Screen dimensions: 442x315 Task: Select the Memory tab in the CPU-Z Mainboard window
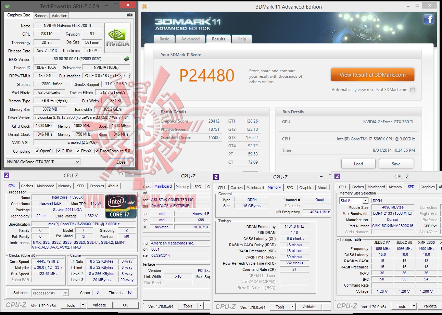point(182,187)
